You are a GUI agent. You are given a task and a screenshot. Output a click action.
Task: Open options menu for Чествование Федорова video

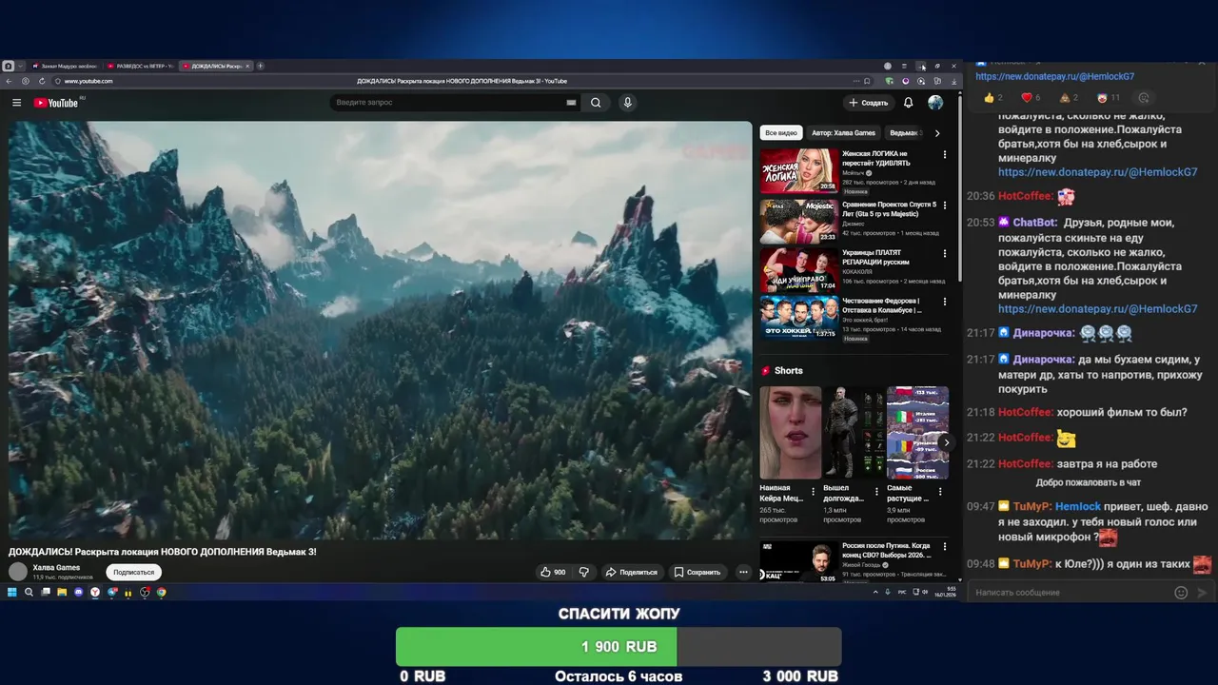pyautogui.click(x=945, y=302)
